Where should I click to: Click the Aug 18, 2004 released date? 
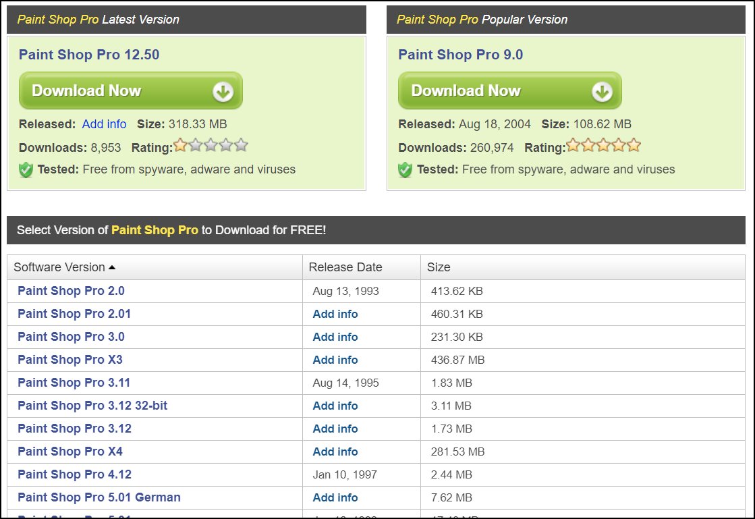(x=495, y=124)
